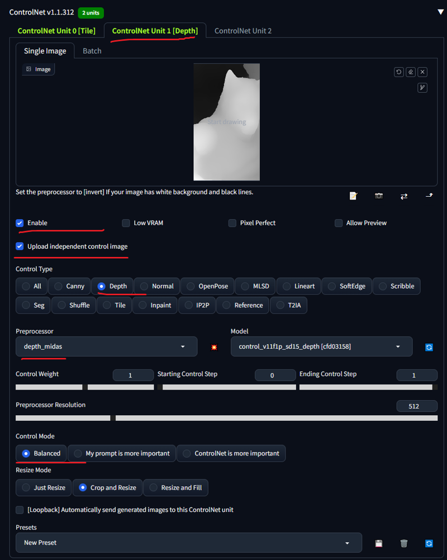Select the MLSD control type

click(255, 286)
